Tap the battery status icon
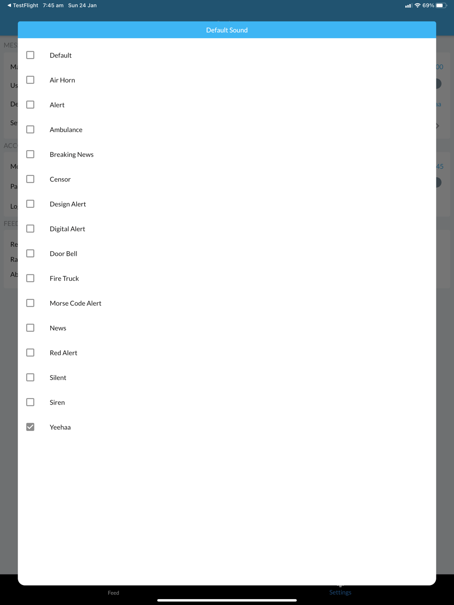The image size is (454, 605). pyautogui.click(x=441, y=5)
